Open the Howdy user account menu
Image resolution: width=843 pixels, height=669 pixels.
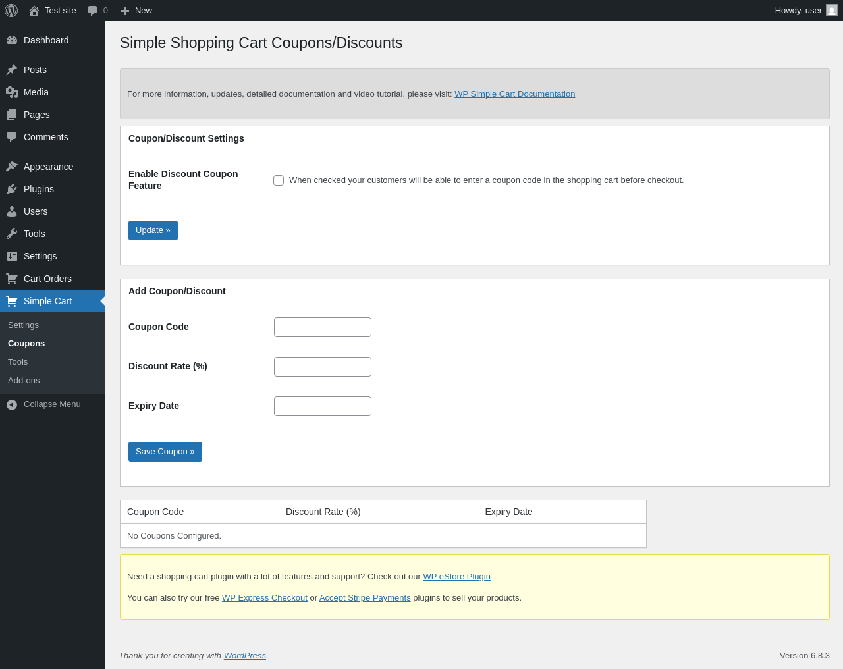[x=805, y=11]
